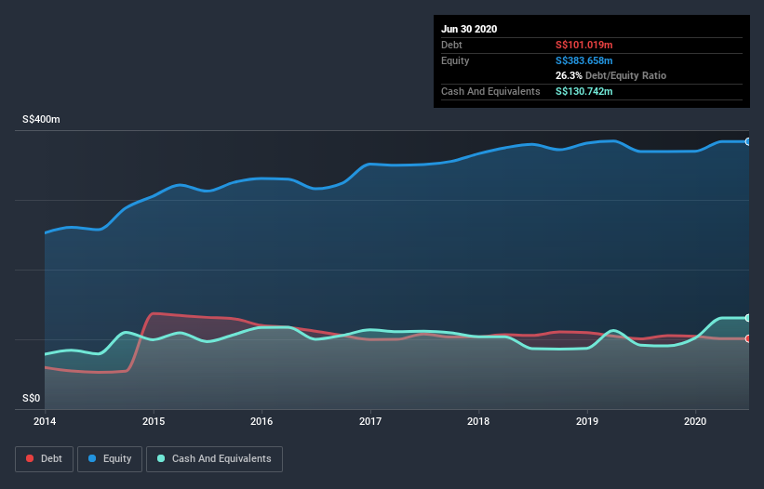The image size is (764, 489).
Task: Click the 2015 x-axis label
Action: click(154, 421)
